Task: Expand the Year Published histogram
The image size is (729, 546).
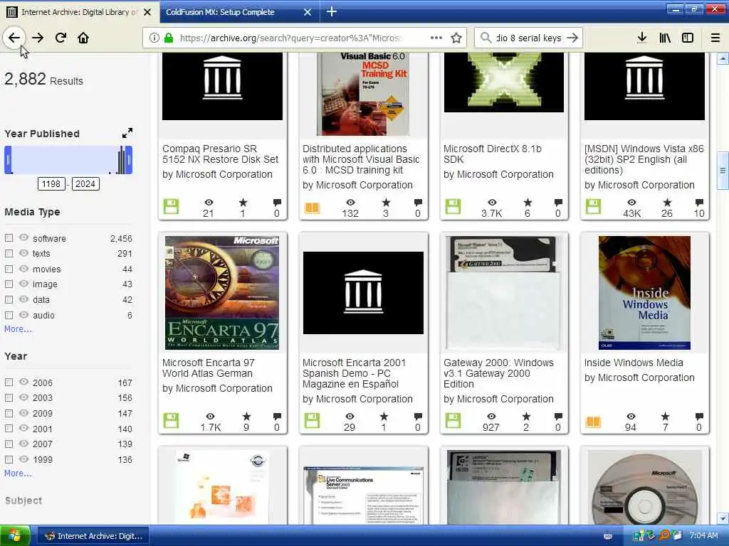Action: tap(127, 133)
